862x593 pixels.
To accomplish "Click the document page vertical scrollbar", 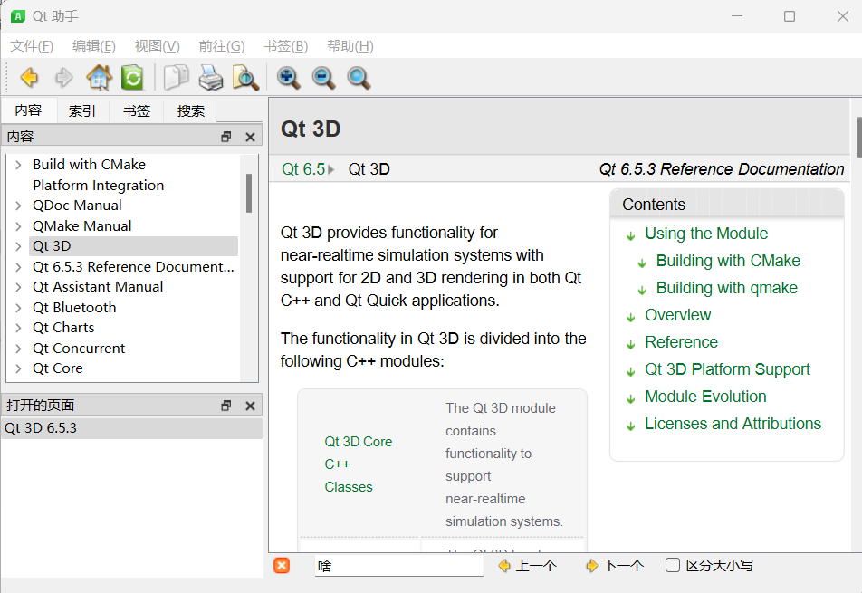I will (858, 137).
